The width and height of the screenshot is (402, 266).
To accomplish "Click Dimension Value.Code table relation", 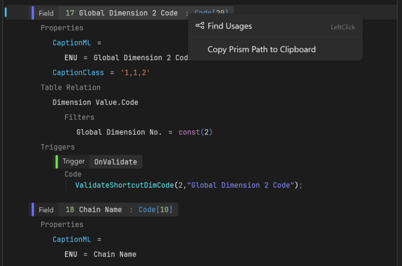I will [96, 103].
